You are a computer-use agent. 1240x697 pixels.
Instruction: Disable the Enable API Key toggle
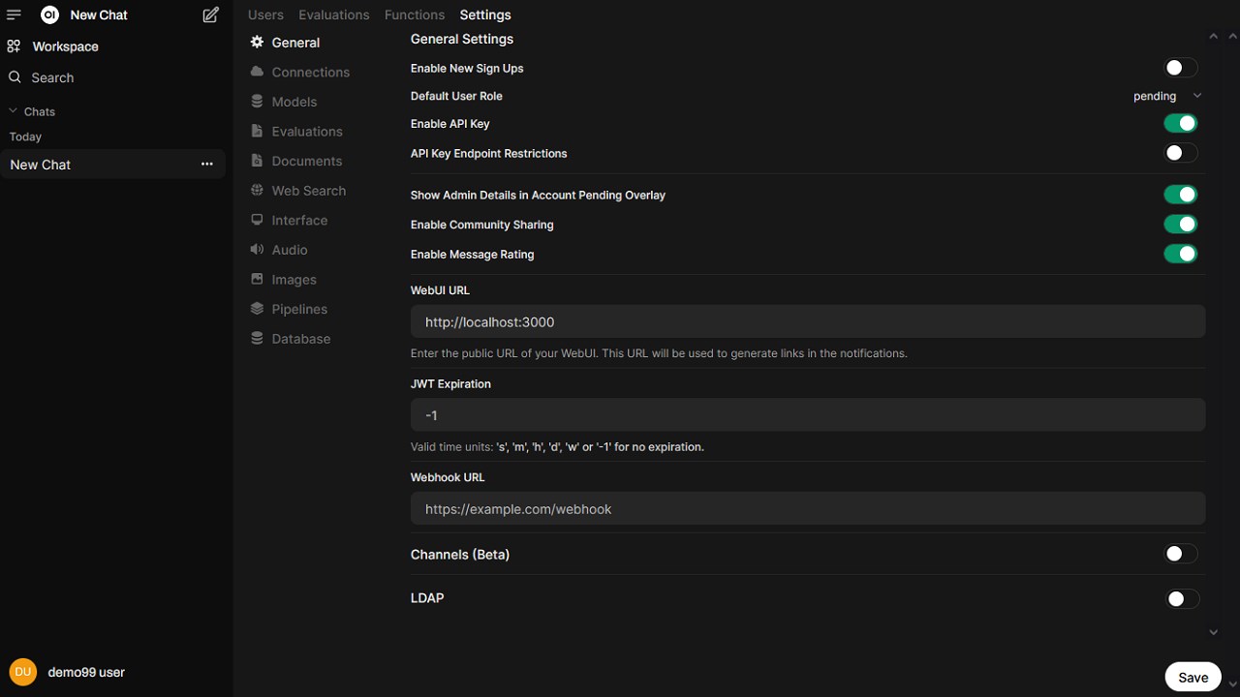[x=1180, y=123]
